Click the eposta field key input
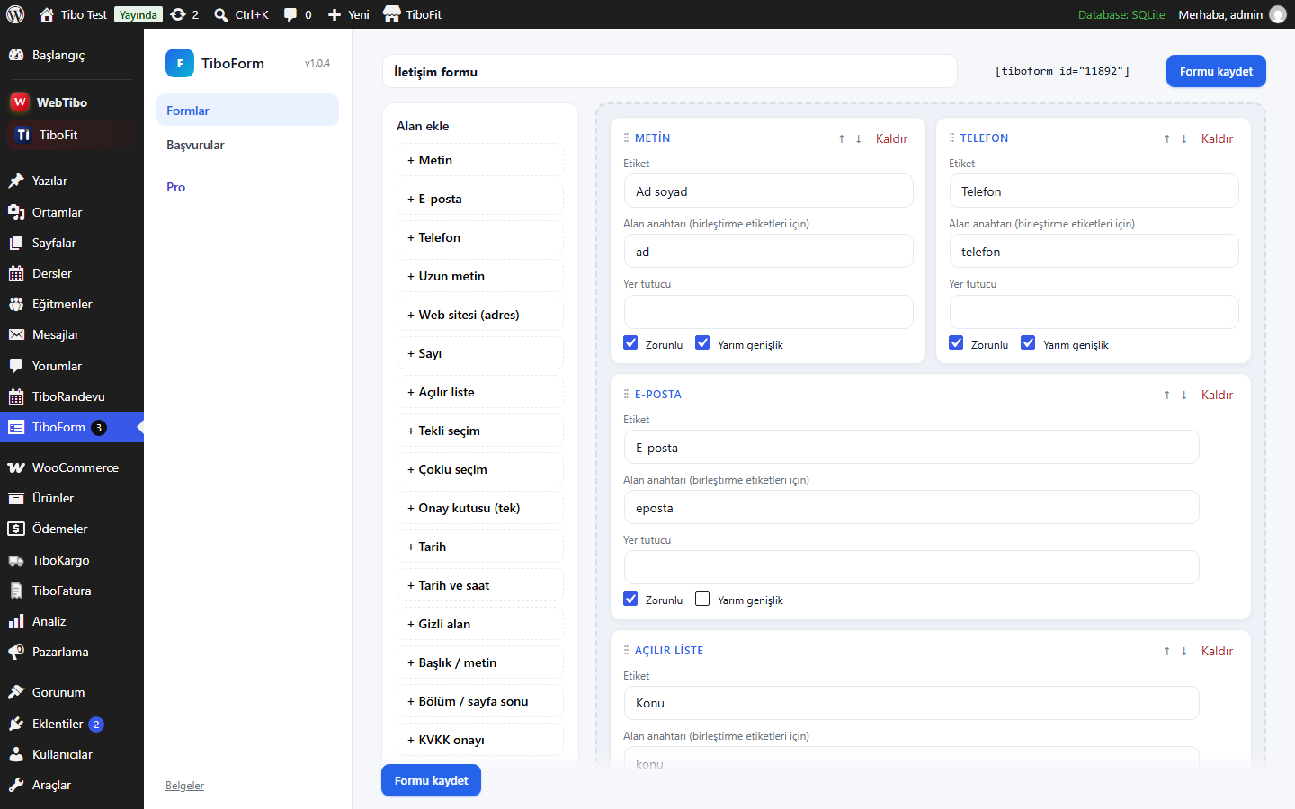The image size is (1295, 809). 911,507
